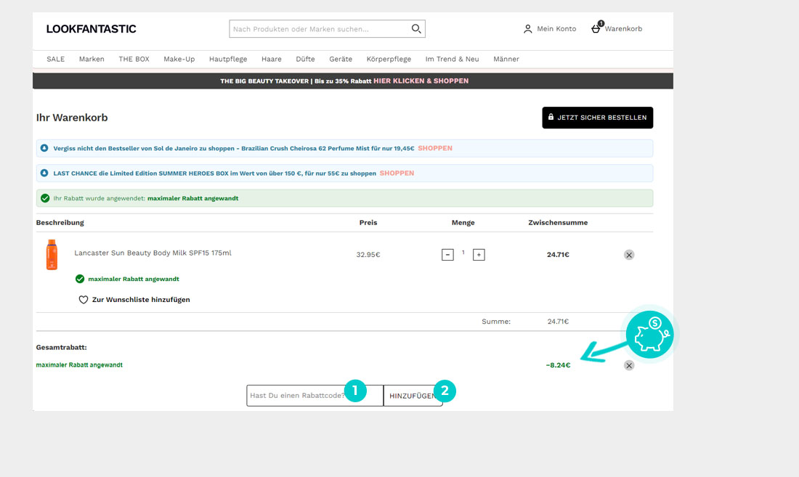Click the green checkmark next to product discount
Screen dimensions: 799x477
[x=79, y=279]
